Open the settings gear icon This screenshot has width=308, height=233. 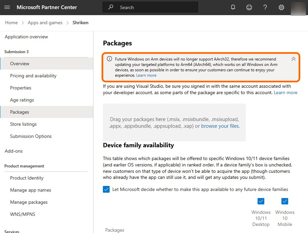pyautogui.click(x=281, y=7)
